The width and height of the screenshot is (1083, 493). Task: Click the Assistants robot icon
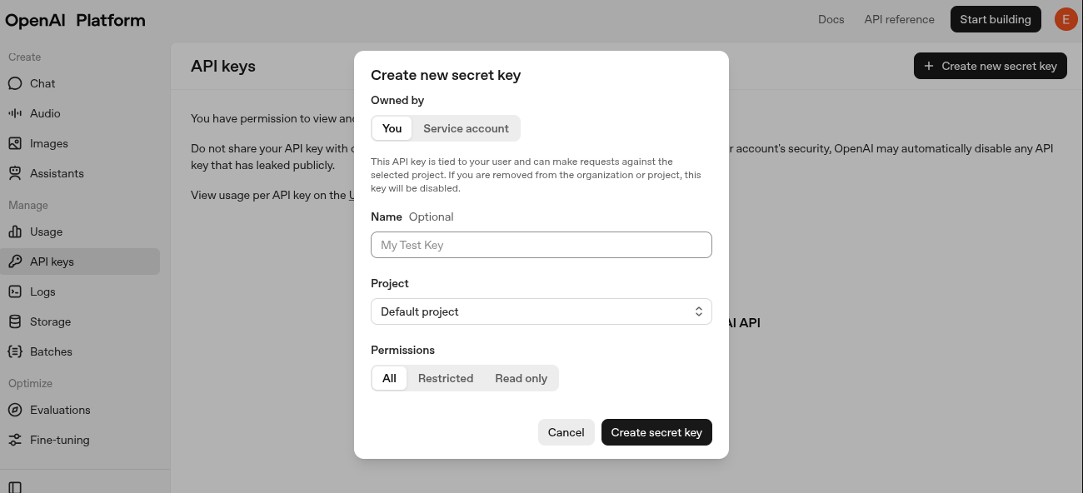pos(15,173)
